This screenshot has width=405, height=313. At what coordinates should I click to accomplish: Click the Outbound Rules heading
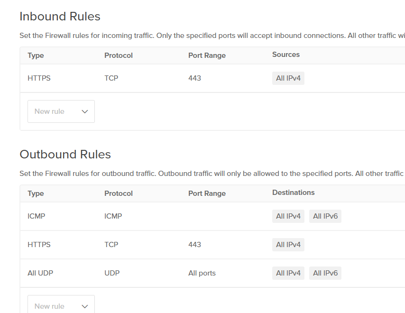65,155
